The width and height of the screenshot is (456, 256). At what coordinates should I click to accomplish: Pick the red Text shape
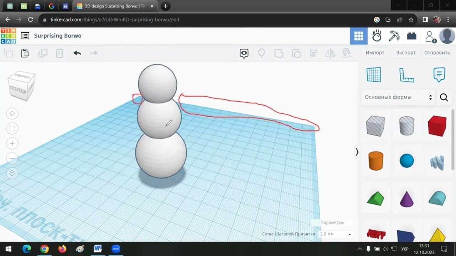point(376,234)
